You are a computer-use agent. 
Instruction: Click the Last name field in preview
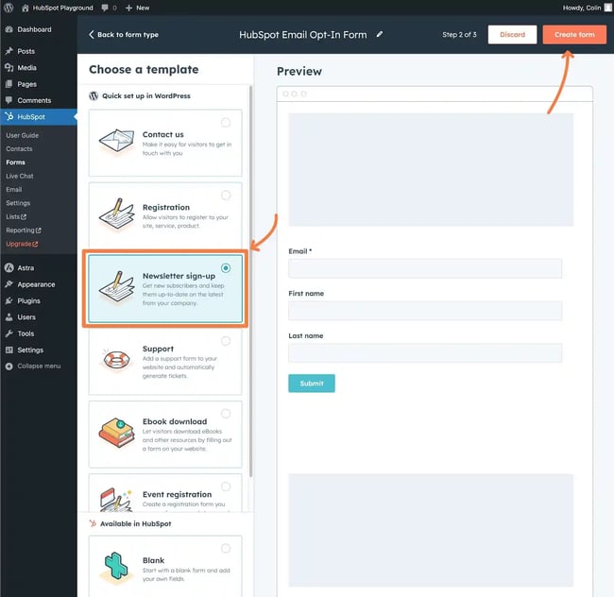pos(425,353)
